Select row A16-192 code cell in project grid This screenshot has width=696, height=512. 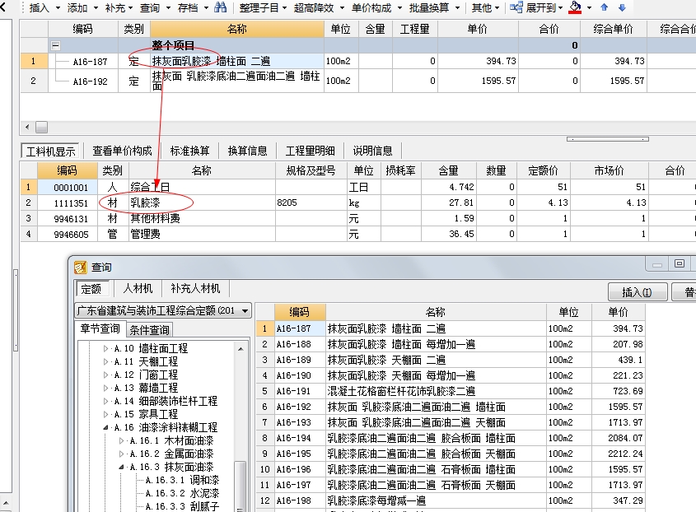click(83, 81)
